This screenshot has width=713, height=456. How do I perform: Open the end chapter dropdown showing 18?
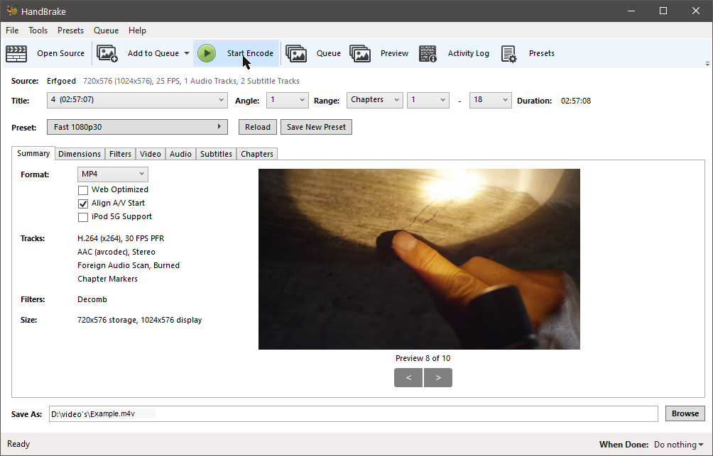[490, 100]
